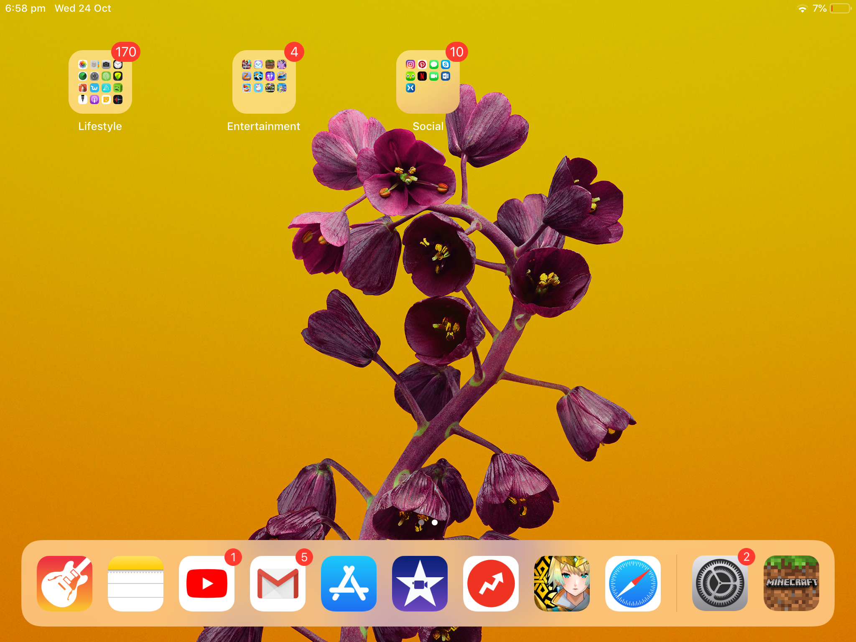
Task: Open the BuzzFeed red arrow app
Action: (491, 583)
